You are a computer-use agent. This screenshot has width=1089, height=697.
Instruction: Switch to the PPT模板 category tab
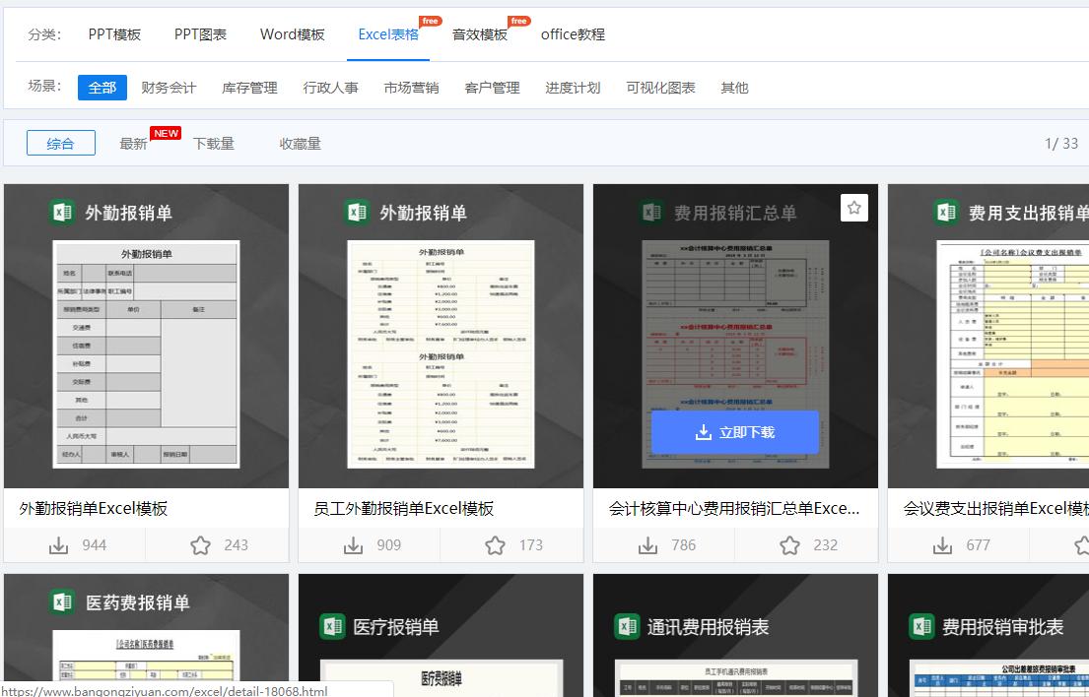click(113, 33)
